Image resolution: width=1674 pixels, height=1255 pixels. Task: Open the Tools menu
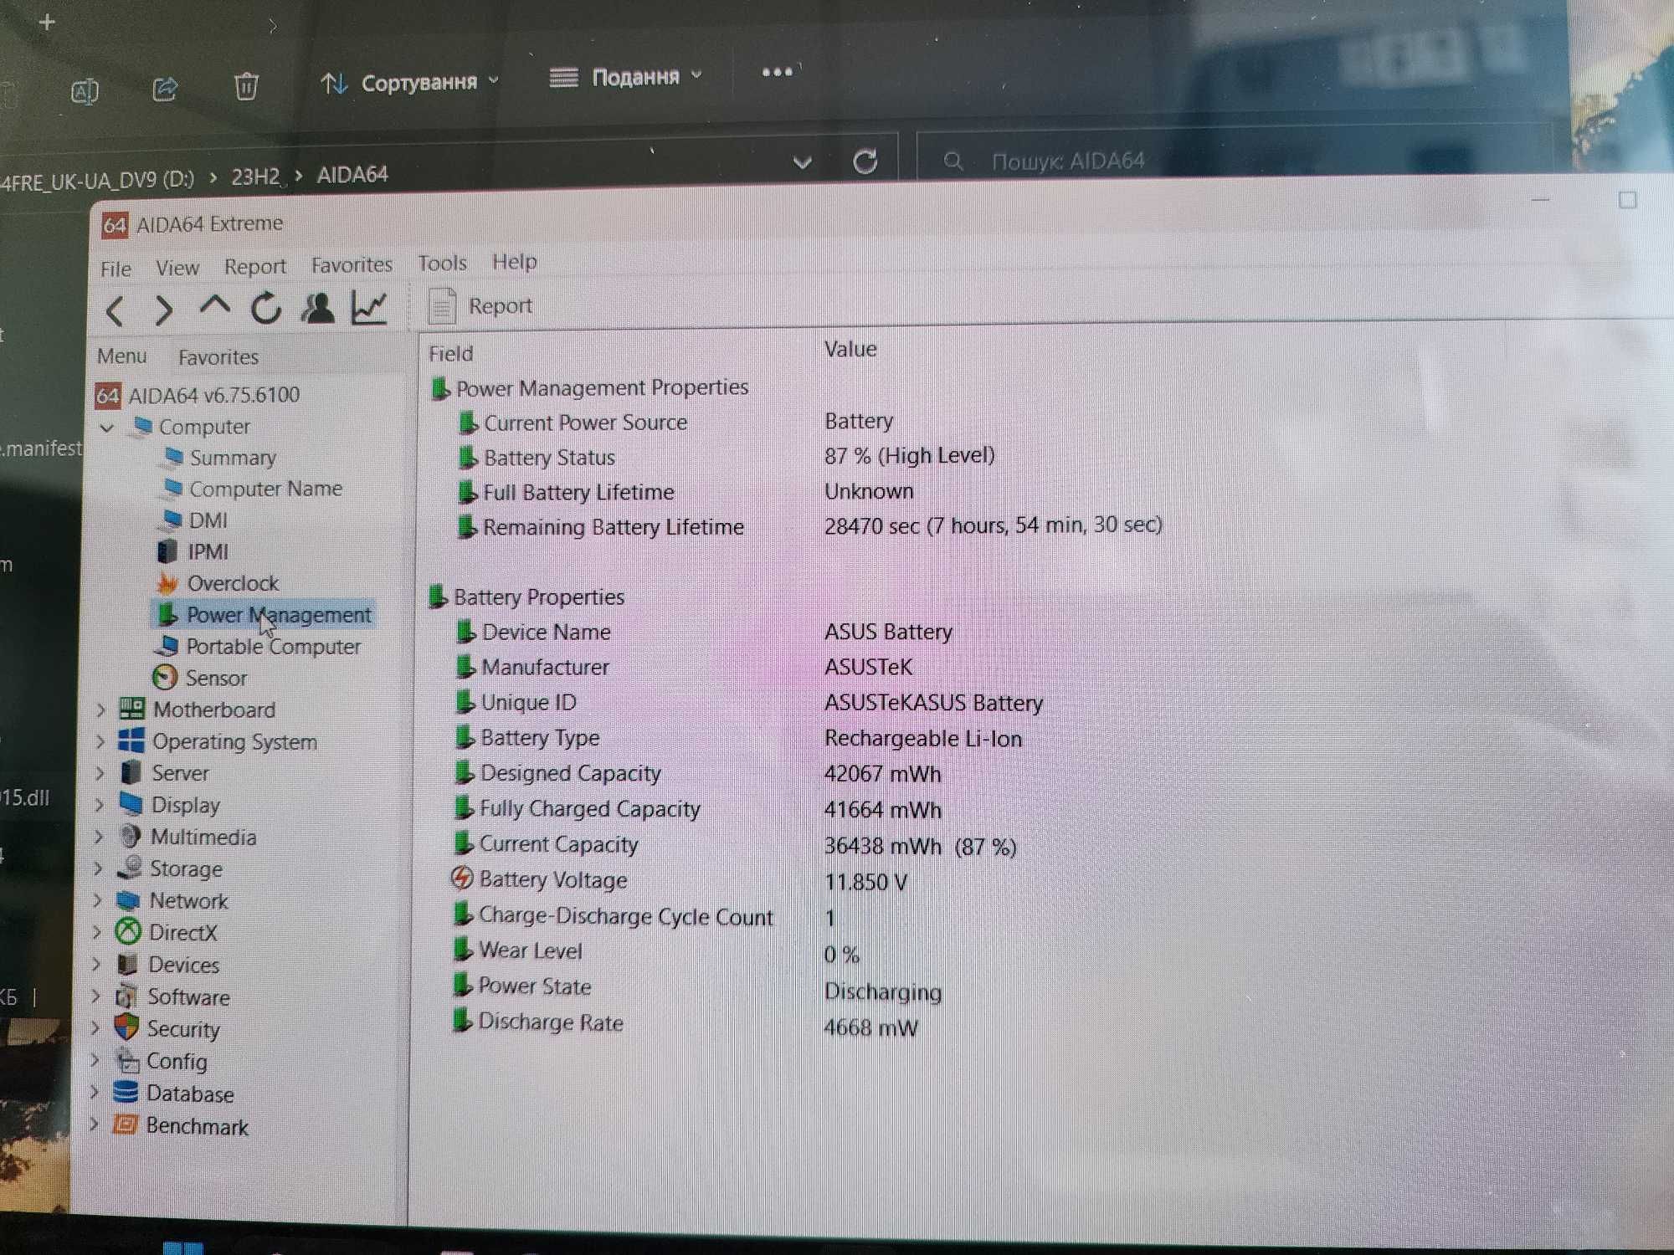442,263
